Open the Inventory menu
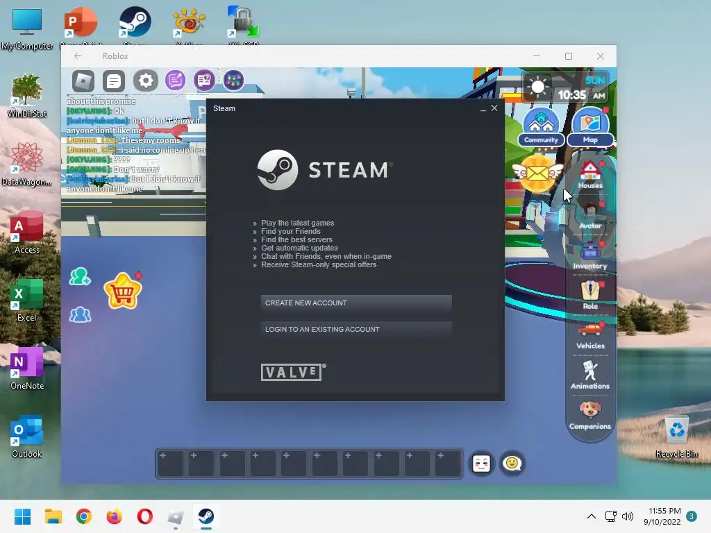711x533 pixels. 590,256
